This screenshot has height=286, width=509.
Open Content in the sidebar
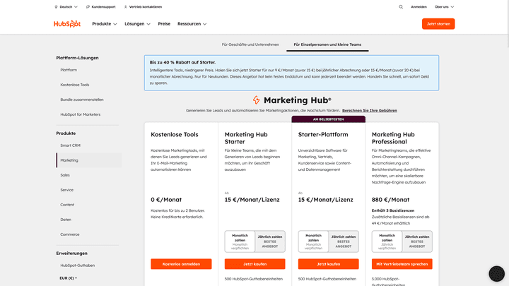point(67,205)
